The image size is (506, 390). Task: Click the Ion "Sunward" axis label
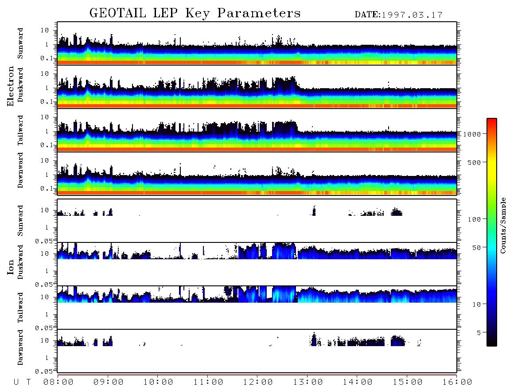(20, 220)
